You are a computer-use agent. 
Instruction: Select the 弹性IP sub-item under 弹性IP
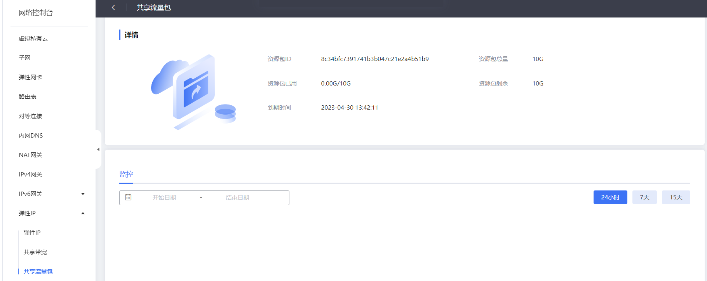coord(32,233)
